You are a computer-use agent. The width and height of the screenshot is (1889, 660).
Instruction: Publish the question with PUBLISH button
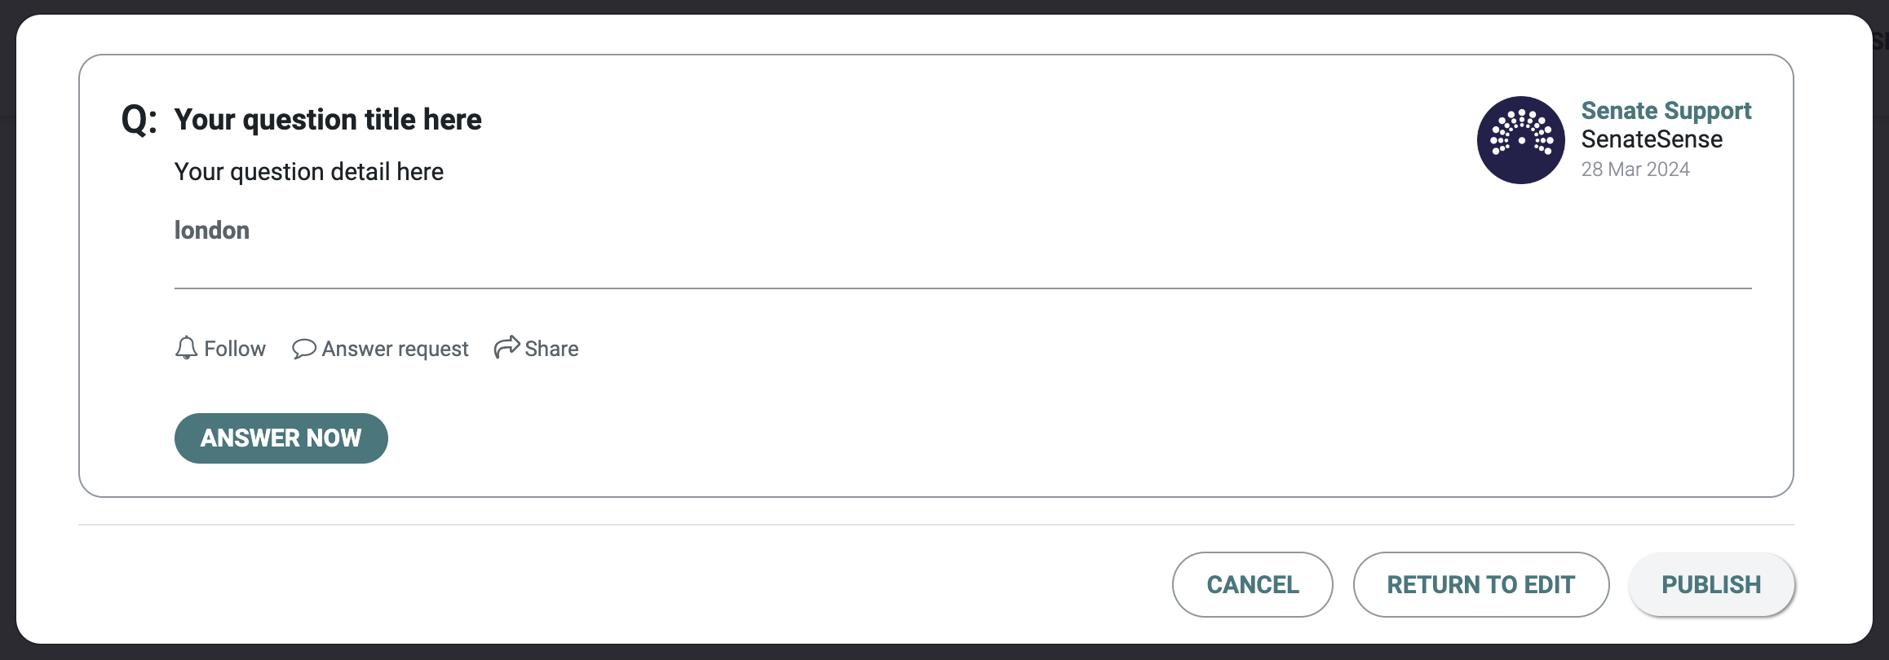1711,585
